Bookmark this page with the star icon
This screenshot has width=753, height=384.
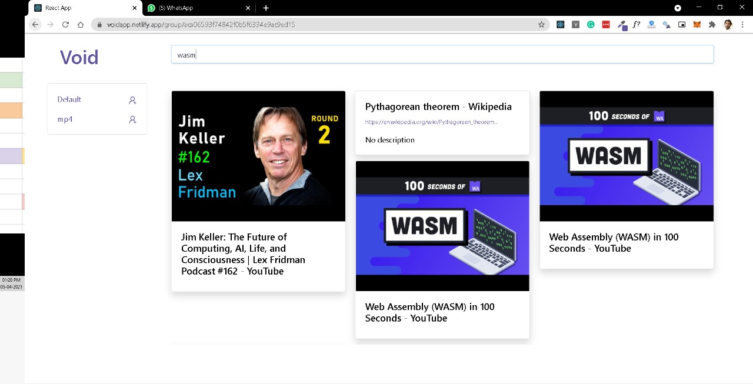click(541, 25)
